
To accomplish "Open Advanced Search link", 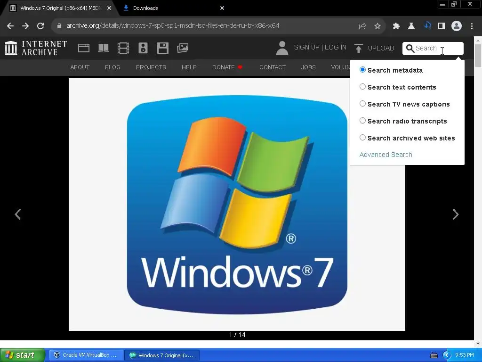I will point(386,155).
